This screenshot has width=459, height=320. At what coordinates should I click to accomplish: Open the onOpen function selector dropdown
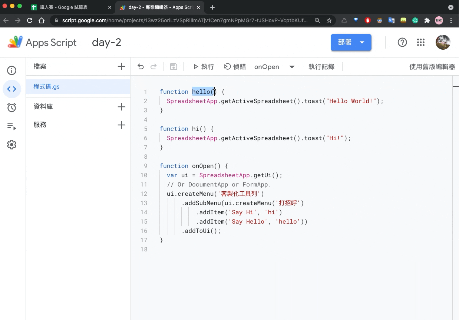coord(274,67)
